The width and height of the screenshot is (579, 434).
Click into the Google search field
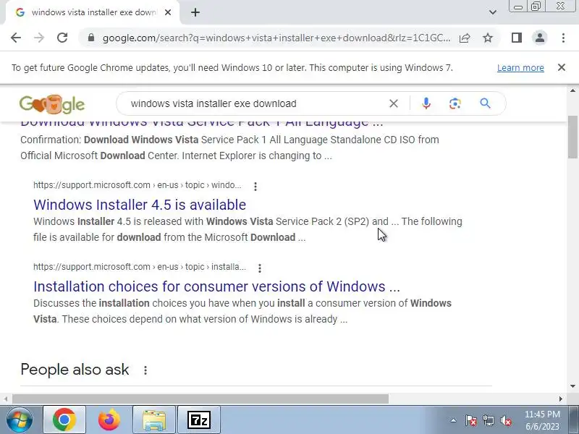(255, 103)
